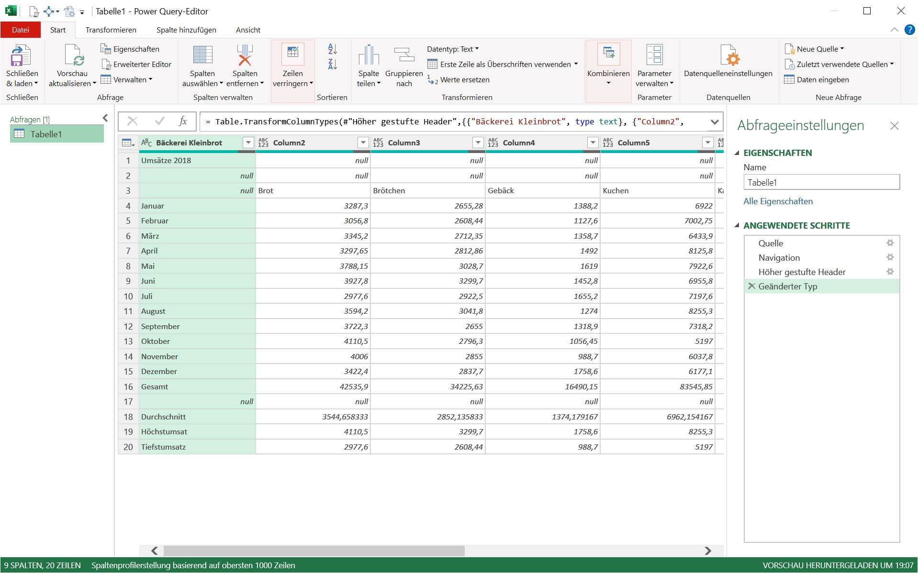Open the Alle Eigenschaften link

[778, 201]
